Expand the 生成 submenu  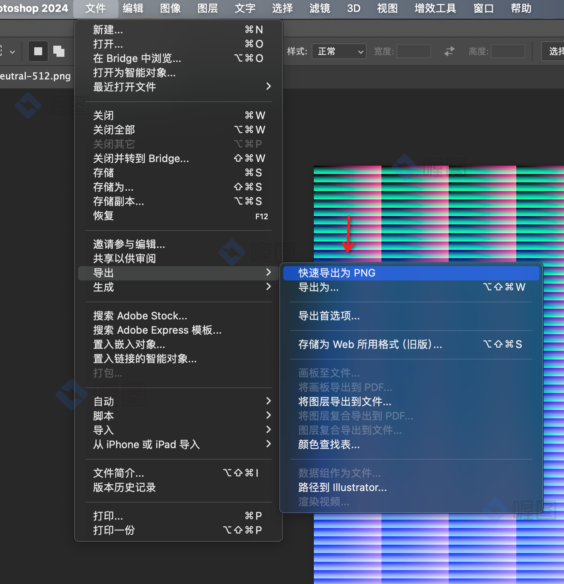pyautogui.click(x=178, y=287)
